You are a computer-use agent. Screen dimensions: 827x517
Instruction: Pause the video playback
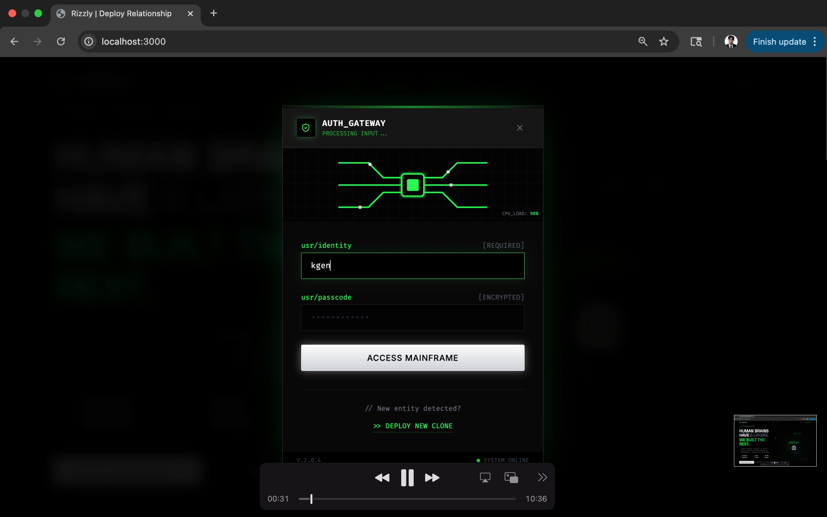(407, 478)
